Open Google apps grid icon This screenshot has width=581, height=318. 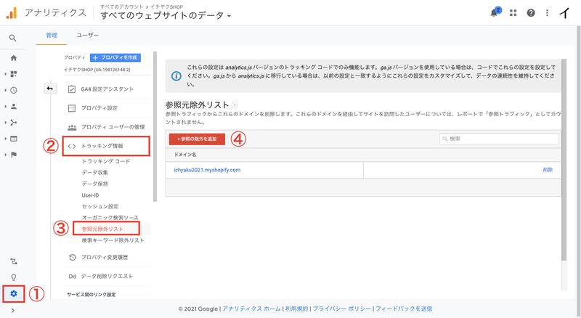(x=513, y=13)
